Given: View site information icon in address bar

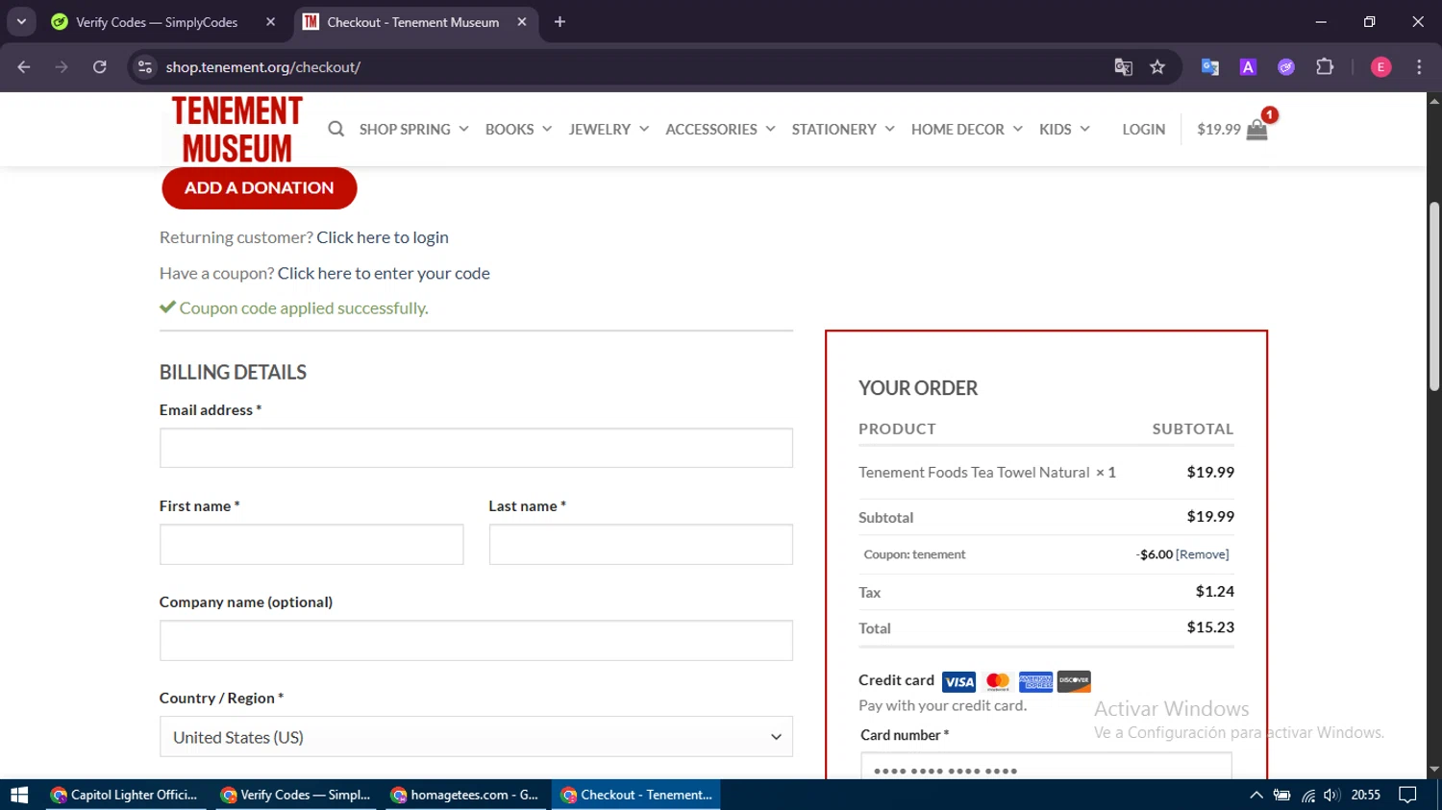Looking at the screenshot, I should (x=145, y=67).
